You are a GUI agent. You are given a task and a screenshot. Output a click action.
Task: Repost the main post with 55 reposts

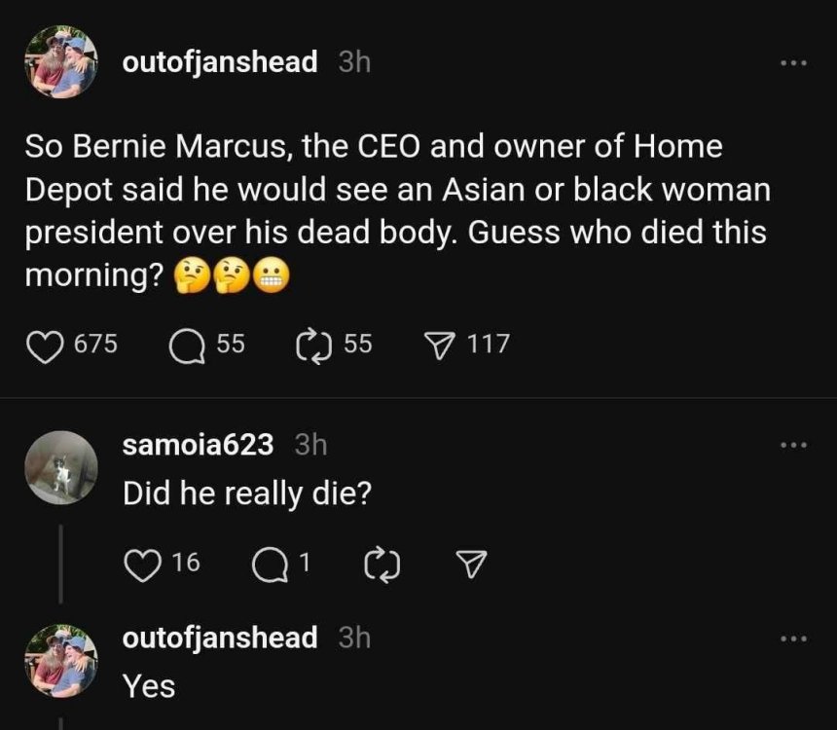[311, 345]
